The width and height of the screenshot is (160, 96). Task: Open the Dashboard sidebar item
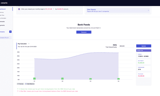click(x=3, y=9)
